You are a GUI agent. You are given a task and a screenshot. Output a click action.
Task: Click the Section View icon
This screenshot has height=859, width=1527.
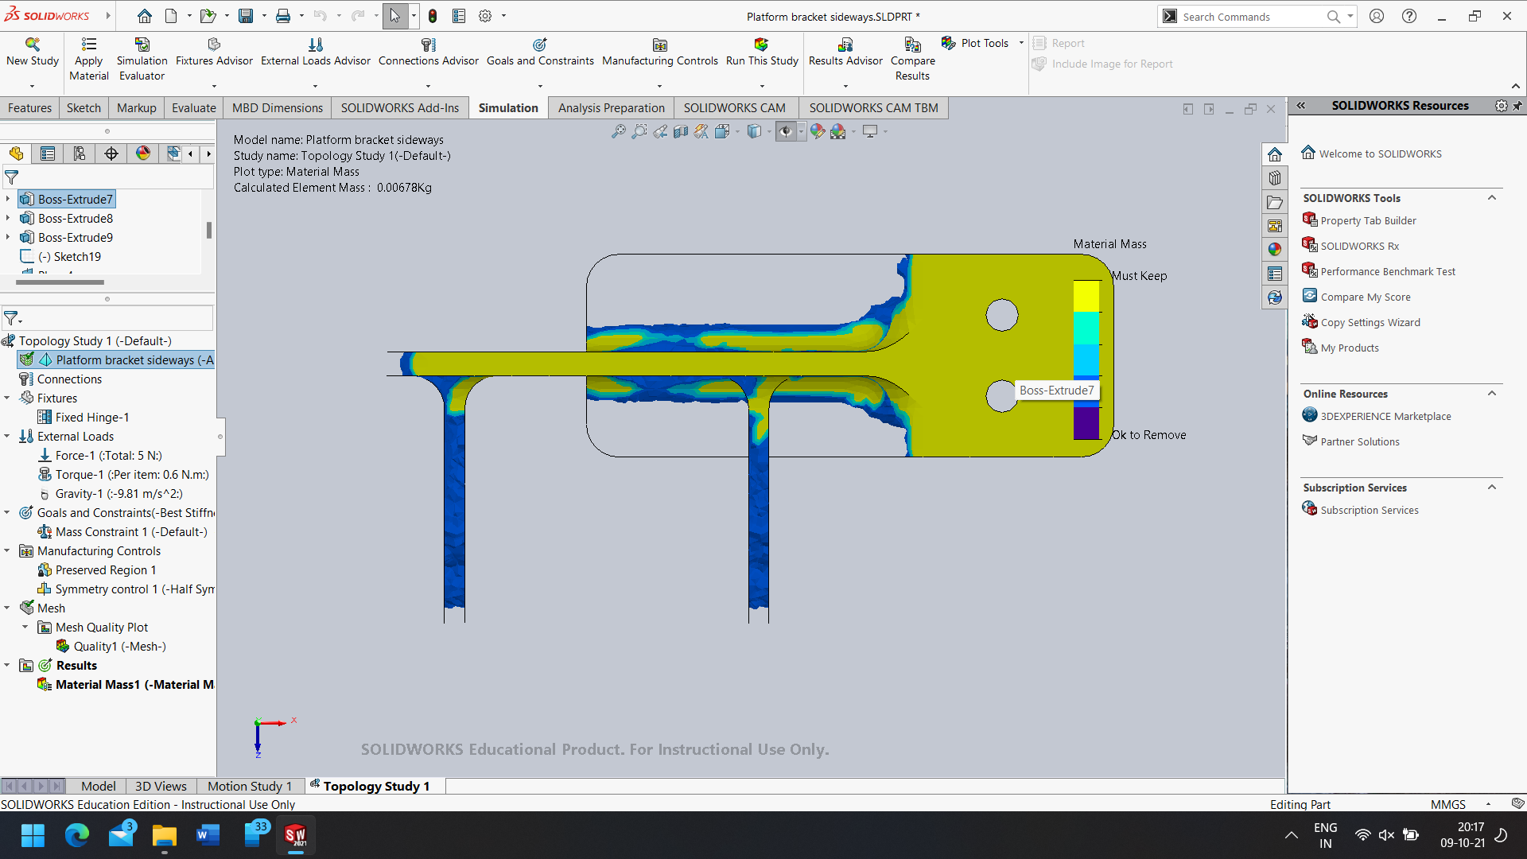click(x=681, y=131)
